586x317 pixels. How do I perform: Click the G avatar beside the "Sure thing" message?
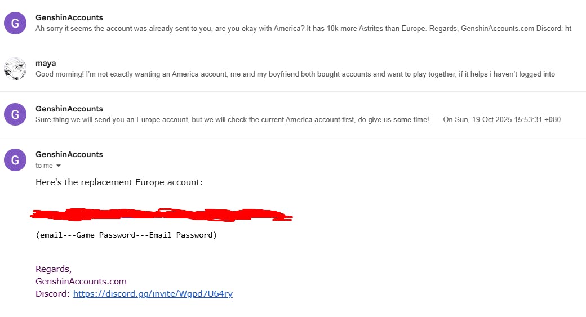coord(15,114)
